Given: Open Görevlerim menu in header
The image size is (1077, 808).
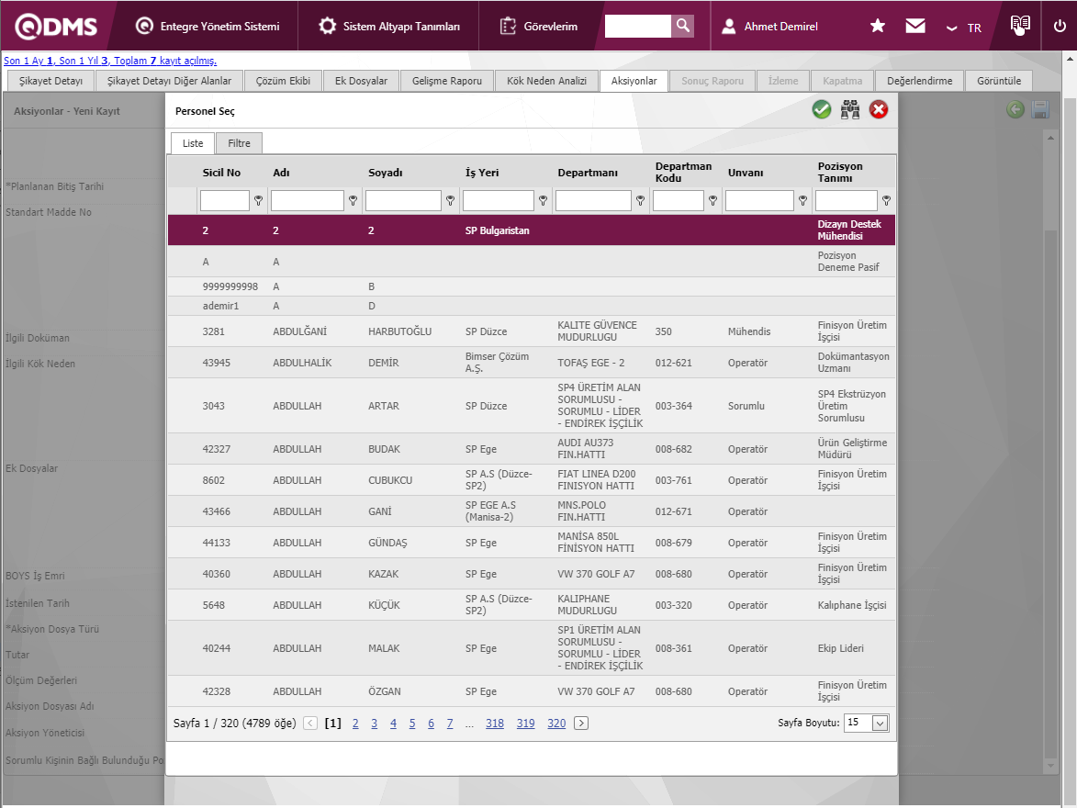Looking at the screenshot, I should coord(539,27).
